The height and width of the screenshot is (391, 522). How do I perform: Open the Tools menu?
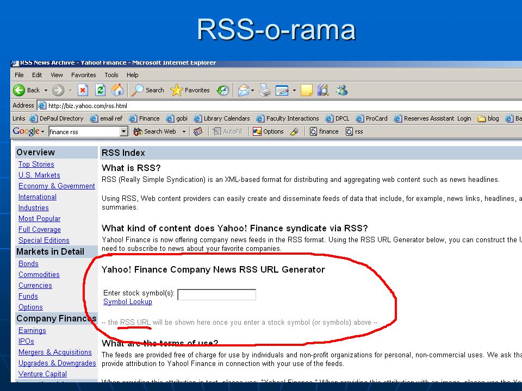tap(111, 75)
